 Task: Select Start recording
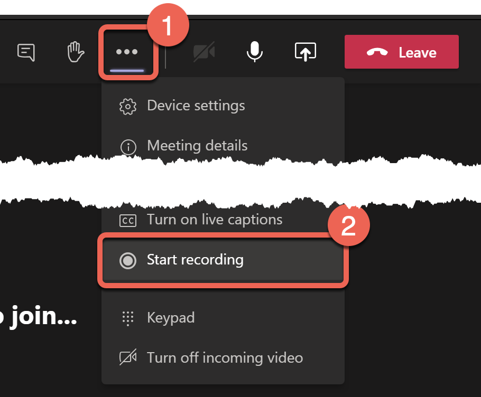[x=223, y=260]
